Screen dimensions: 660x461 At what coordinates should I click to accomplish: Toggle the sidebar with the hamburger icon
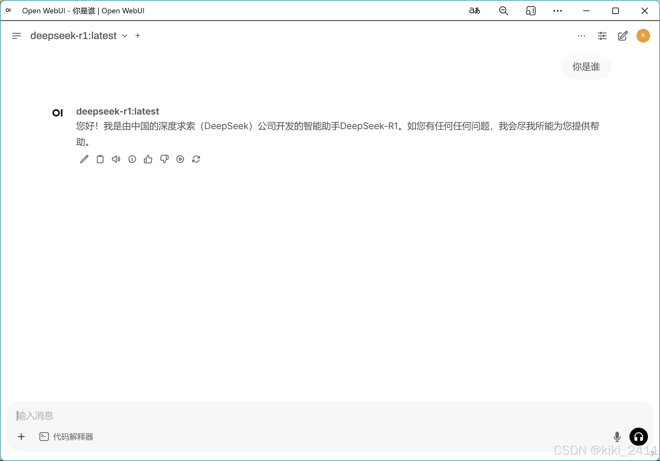(x=17, y=36)
